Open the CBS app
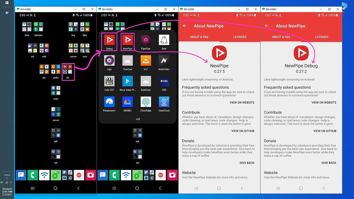Screen dimensions: 354x199 164,81
